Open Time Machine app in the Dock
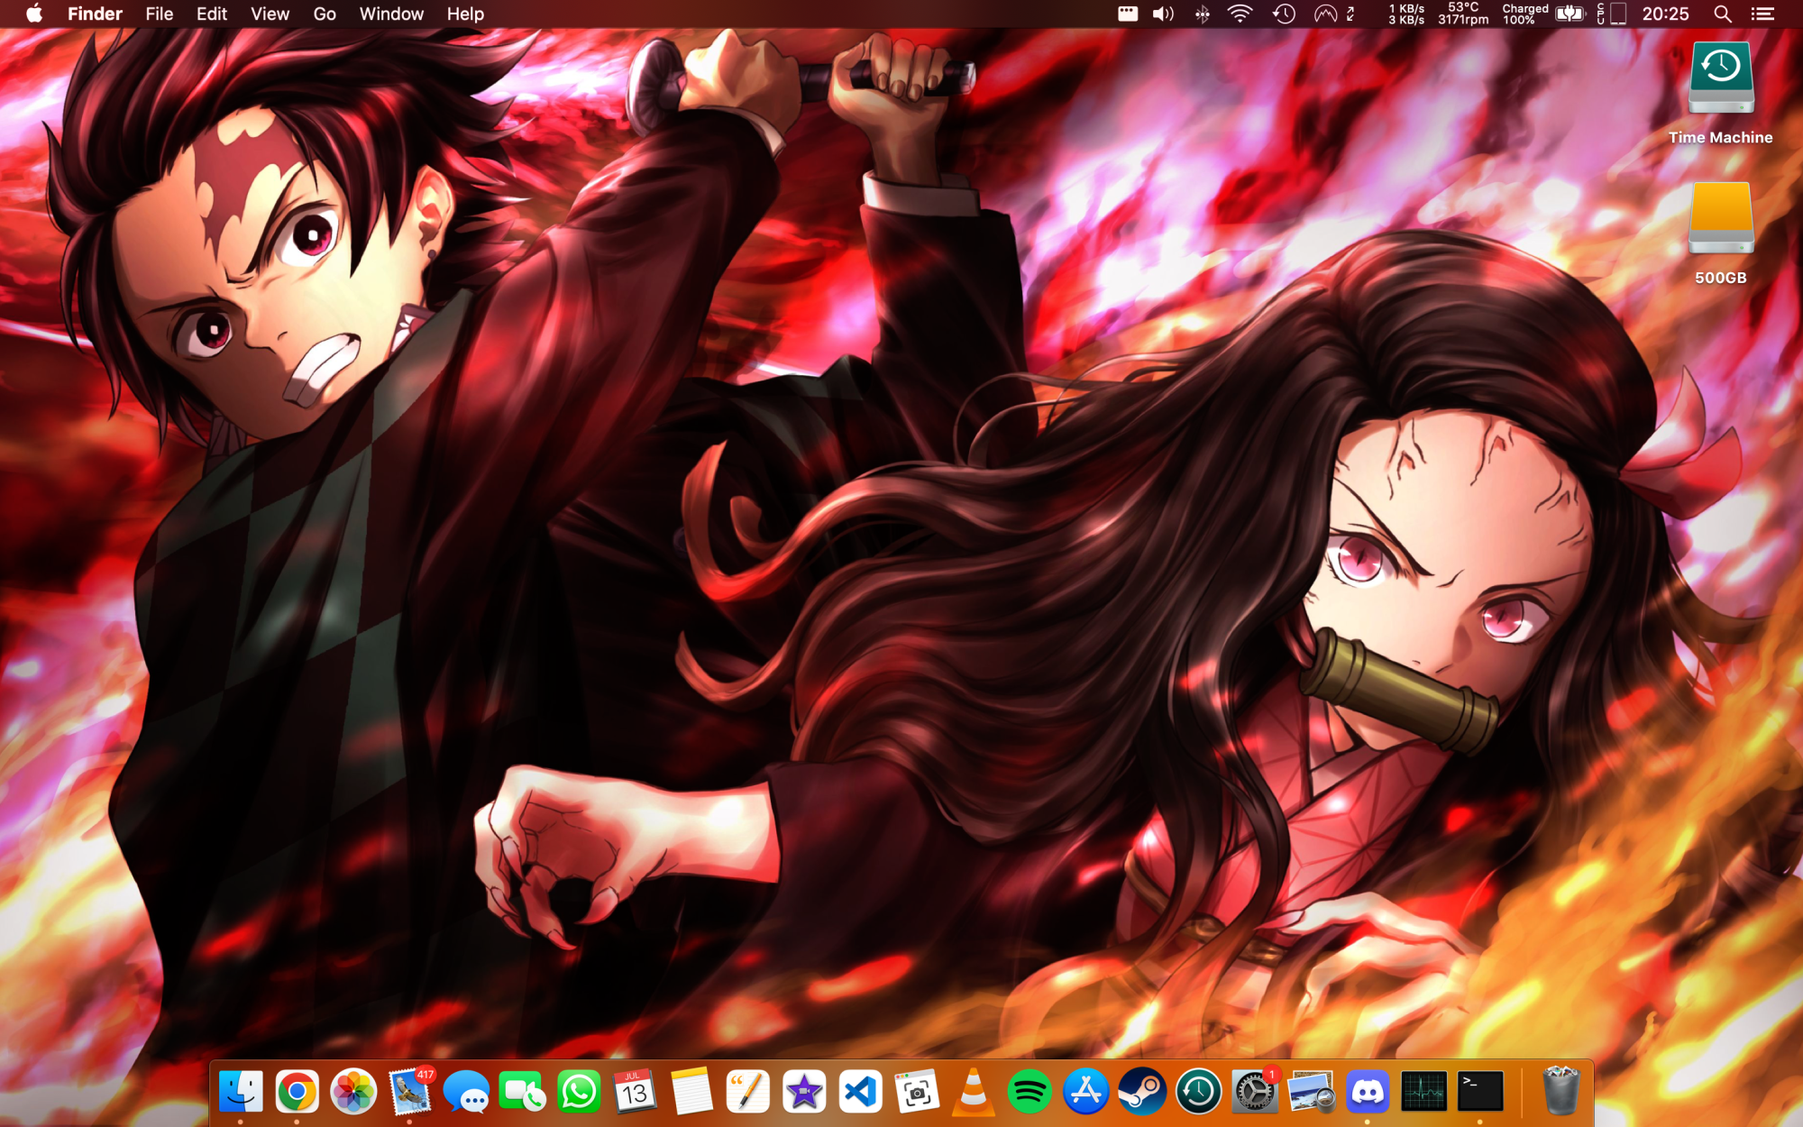This screenshot has width=1803, height=1127. [1198, 1092]
